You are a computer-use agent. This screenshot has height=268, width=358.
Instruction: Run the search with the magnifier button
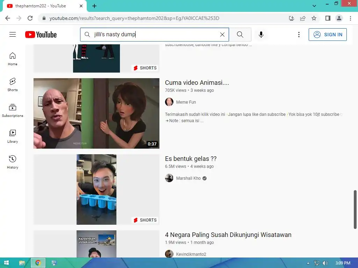[x=240, y=35]
